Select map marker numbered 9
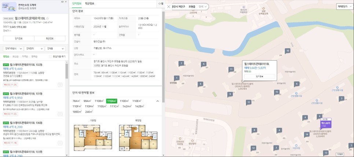The width and height of the screenshot is (354, 157). click(230, 94)
